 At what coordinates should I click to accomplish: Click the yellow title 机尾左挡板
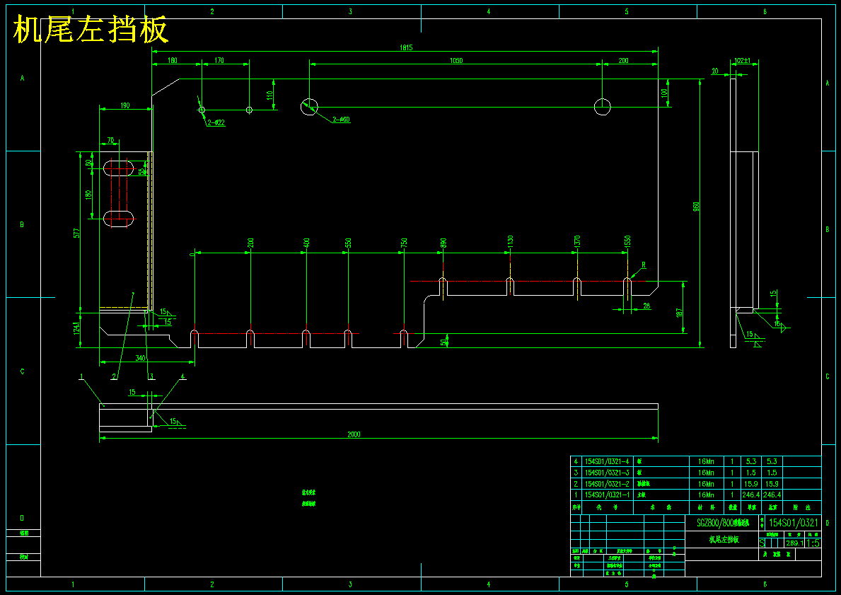point(91,29)
